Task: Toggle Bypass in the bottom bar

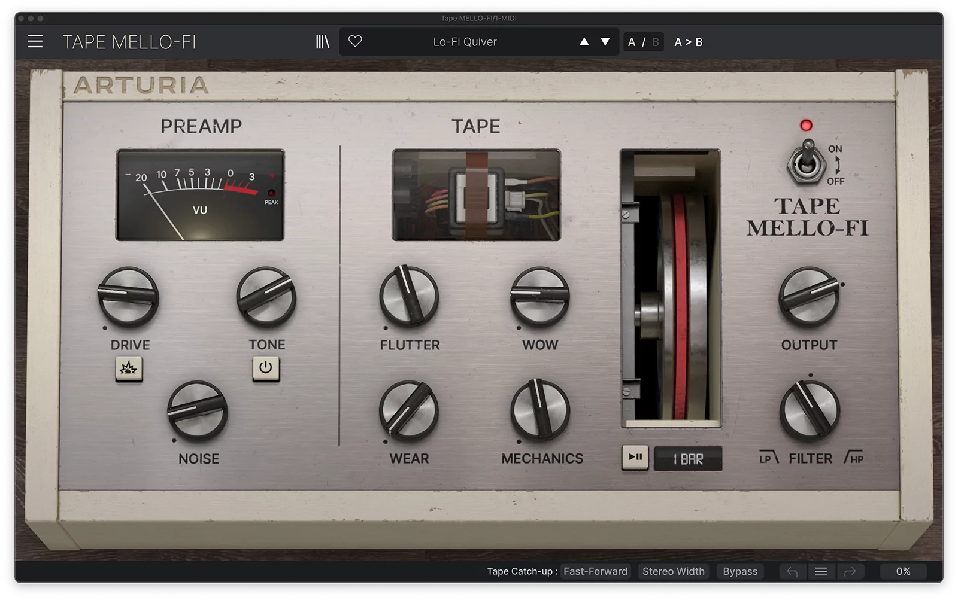Action: coord(739,572)
